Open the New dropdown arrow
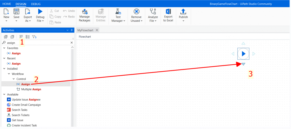Viewport: 291px width, 129px height. pos(6,21)
